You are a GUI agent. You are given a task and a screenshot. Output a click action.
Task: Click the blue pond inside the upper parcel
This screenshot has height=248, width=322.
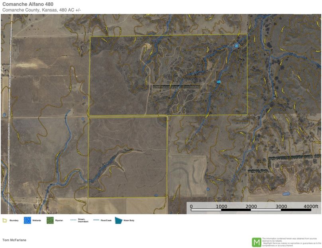point(218,82)
